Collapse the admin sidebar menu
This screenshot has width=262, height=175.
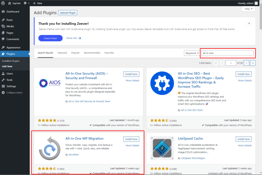pos(14,92)
